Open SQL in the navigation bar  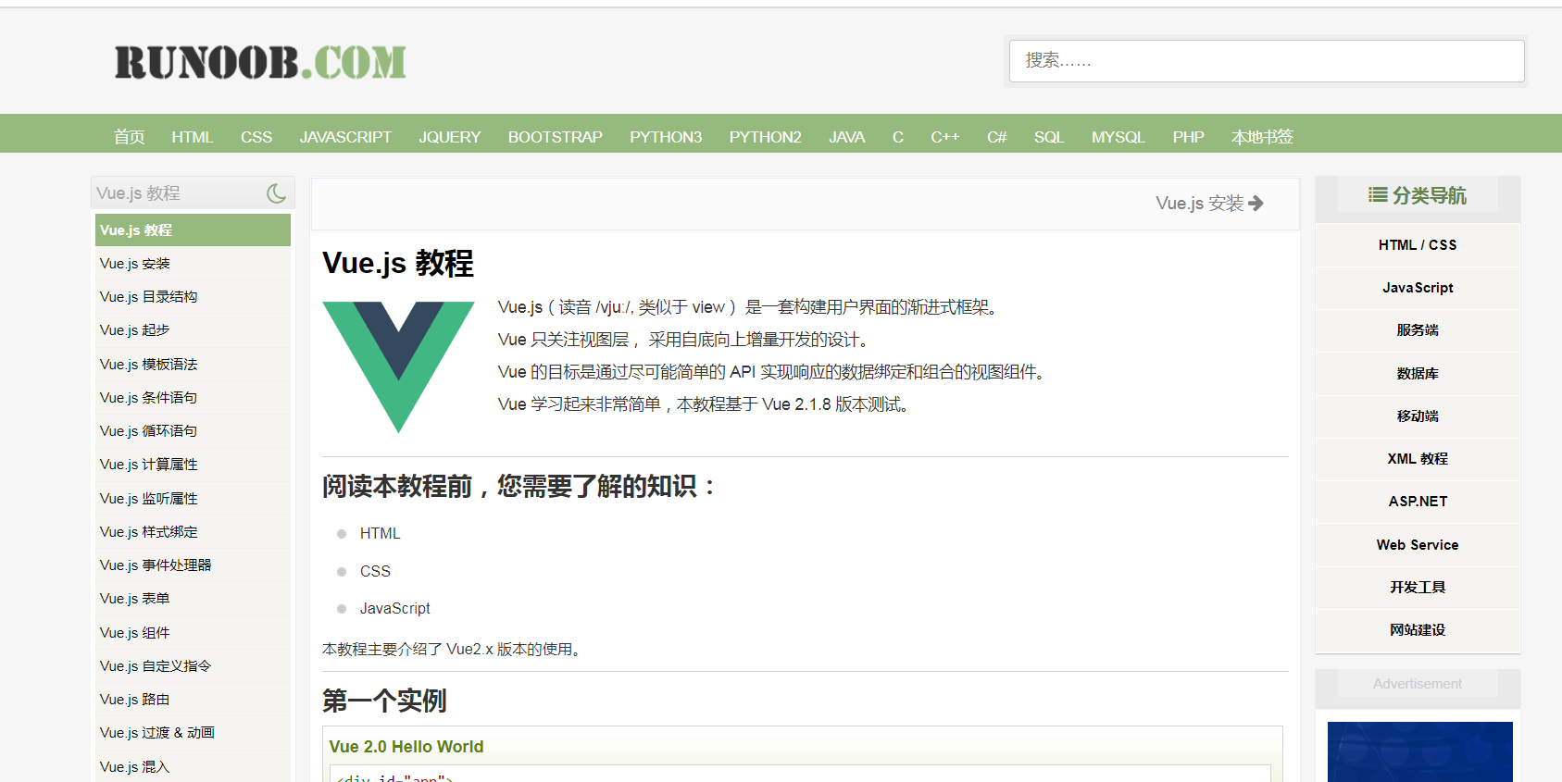(1049, 137)
